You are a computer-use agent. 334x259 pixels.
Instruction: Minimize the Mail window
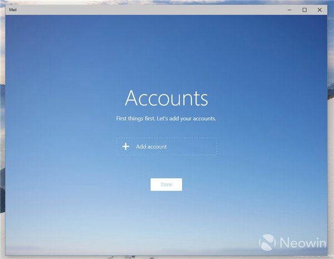point(289,10)
